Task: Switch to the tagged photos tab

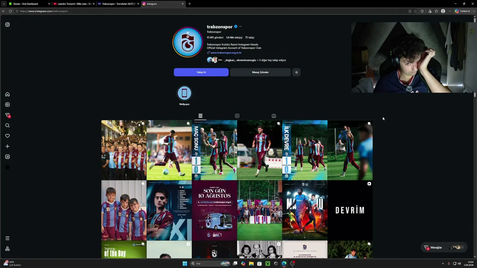Action: coord(274,116)
